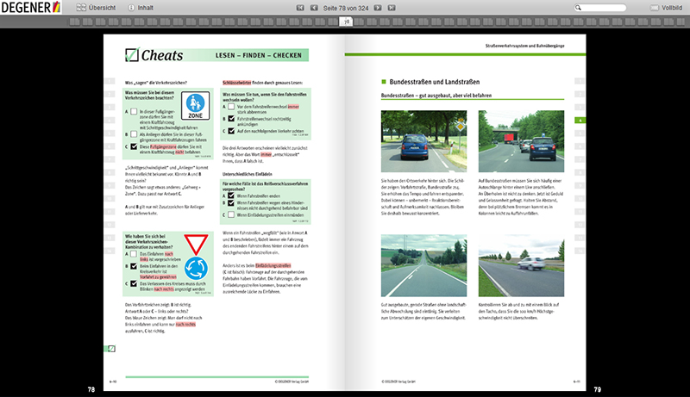Click the search magnifier icon
The width and height of the screenshot is (690, 397).
click(x=578, y=8)
